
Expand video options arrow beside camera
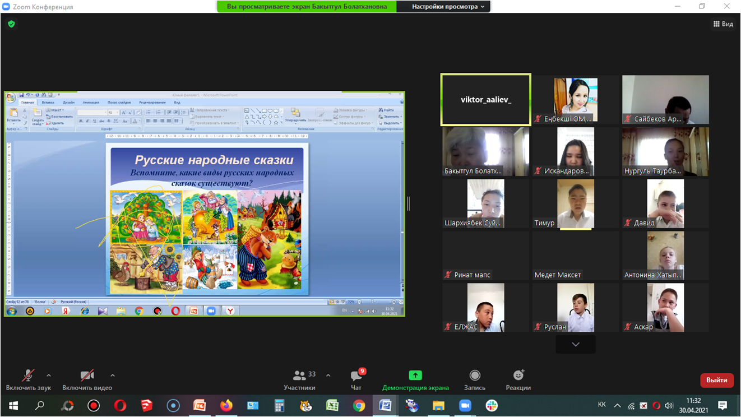click(113, 376)
